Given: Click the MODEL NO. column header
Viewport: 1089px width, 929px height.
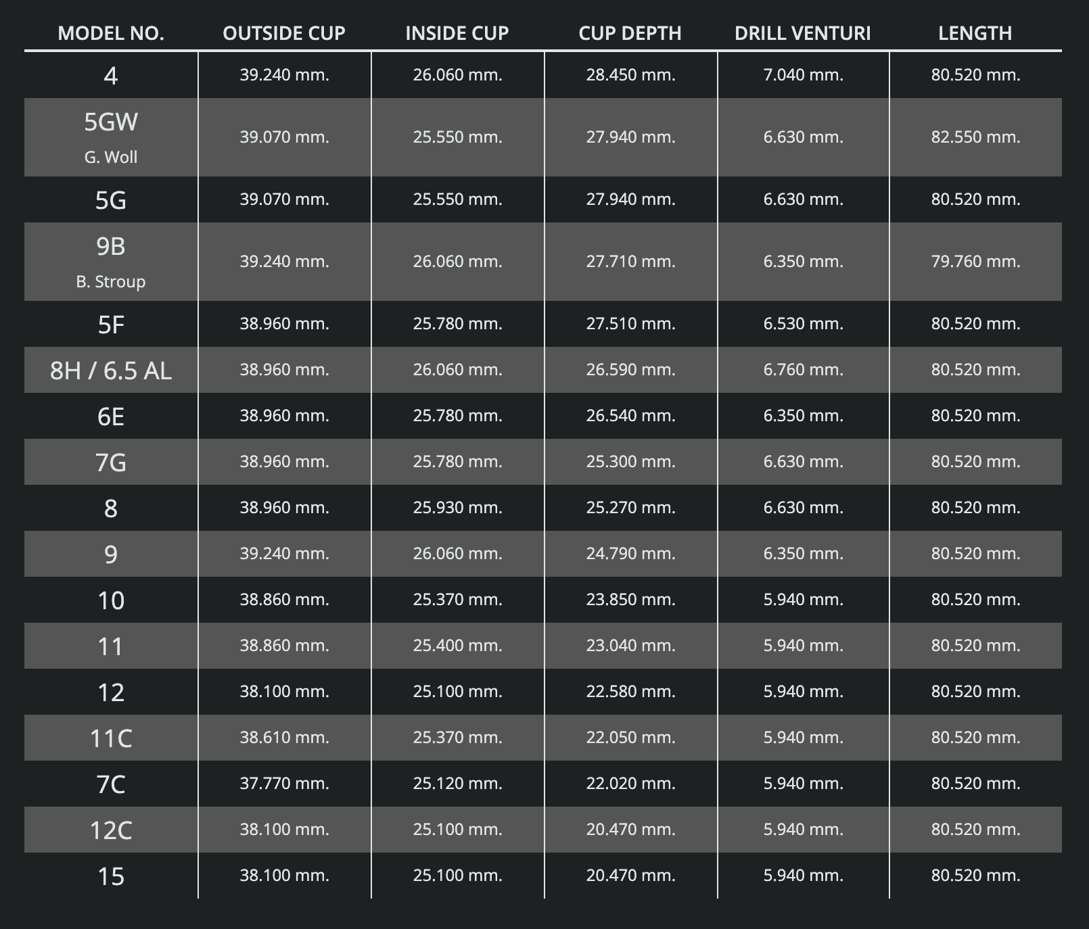Looking at the screenshot, I should tap(111, 33).
